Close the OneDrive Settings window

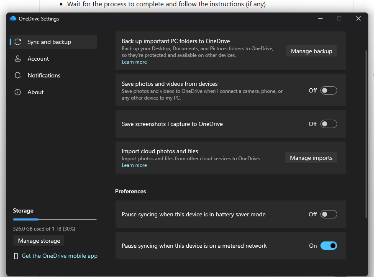pos(358,18)
